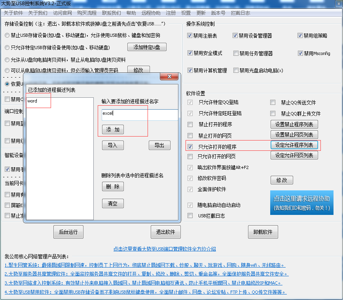
Task: Open the 关于软件 menu
Action: [13, 13]
